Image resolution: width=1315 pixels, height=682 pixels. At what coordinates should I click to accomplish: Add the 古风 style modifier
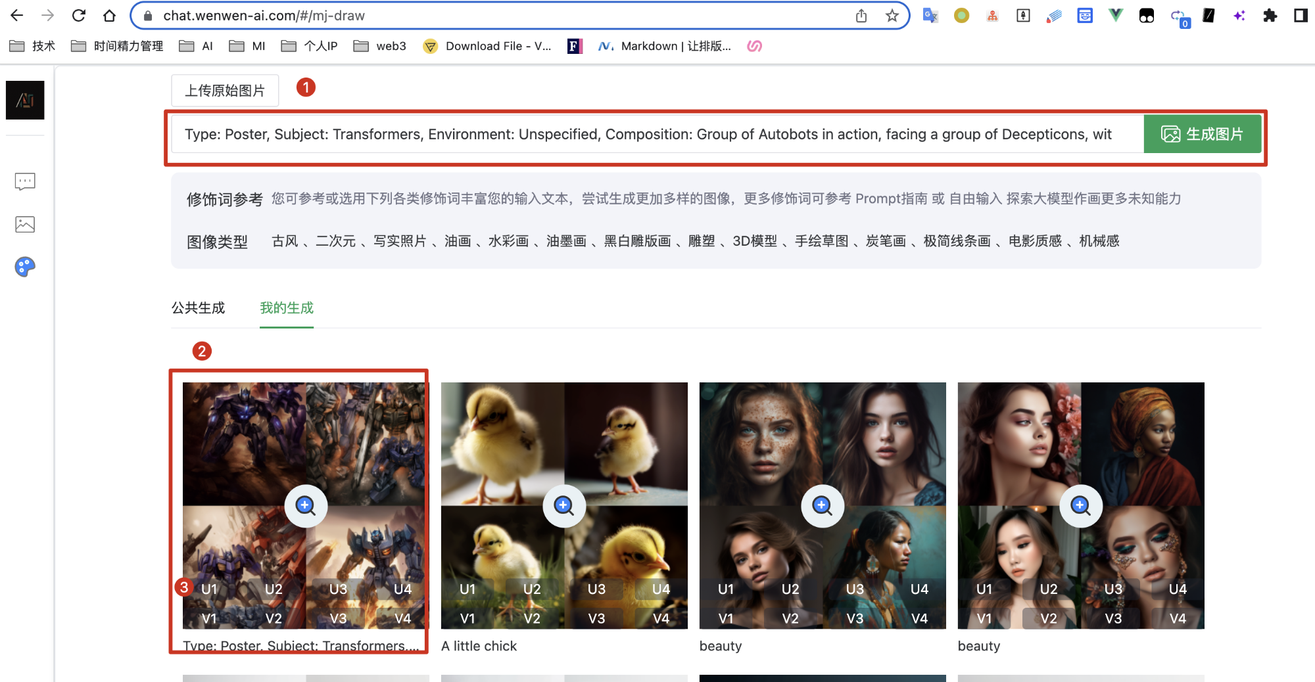pyautogui.click(x=285, y=241)
